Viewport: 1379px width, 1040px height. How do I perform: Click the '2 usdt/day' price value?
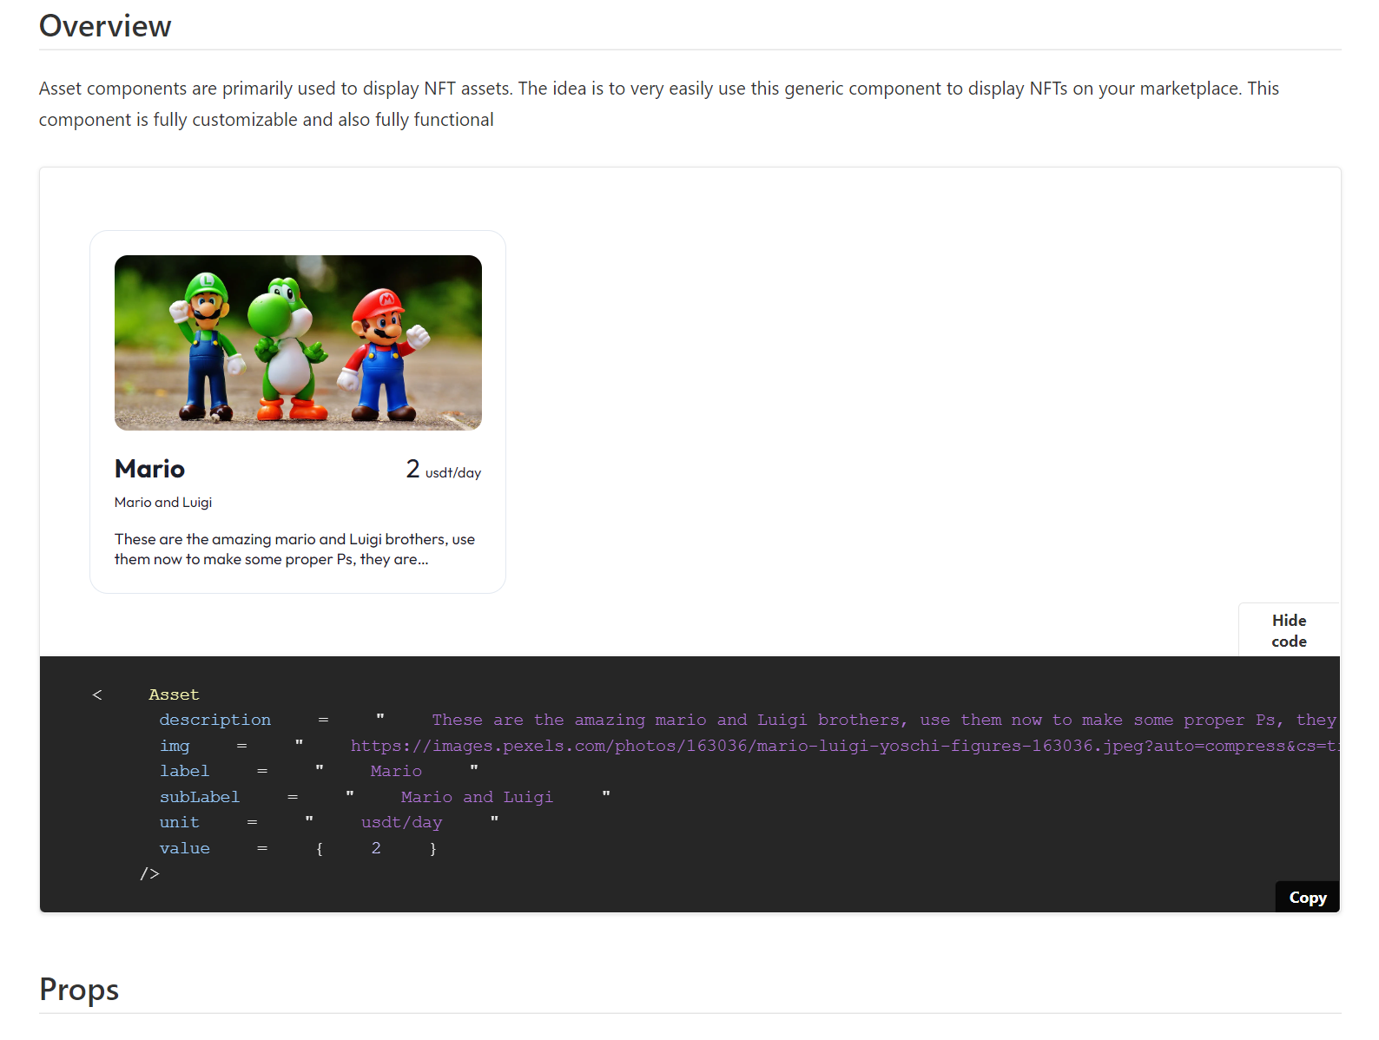[443, 470]
